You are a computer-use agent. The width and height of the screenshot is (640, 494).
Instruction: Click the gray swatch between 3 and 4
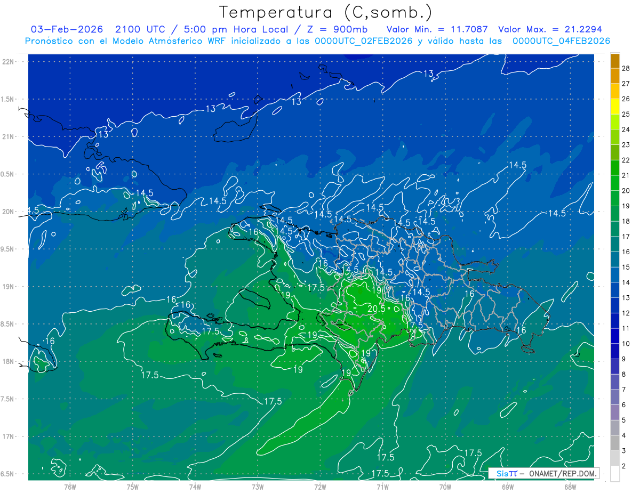click(x=615, y=443)
